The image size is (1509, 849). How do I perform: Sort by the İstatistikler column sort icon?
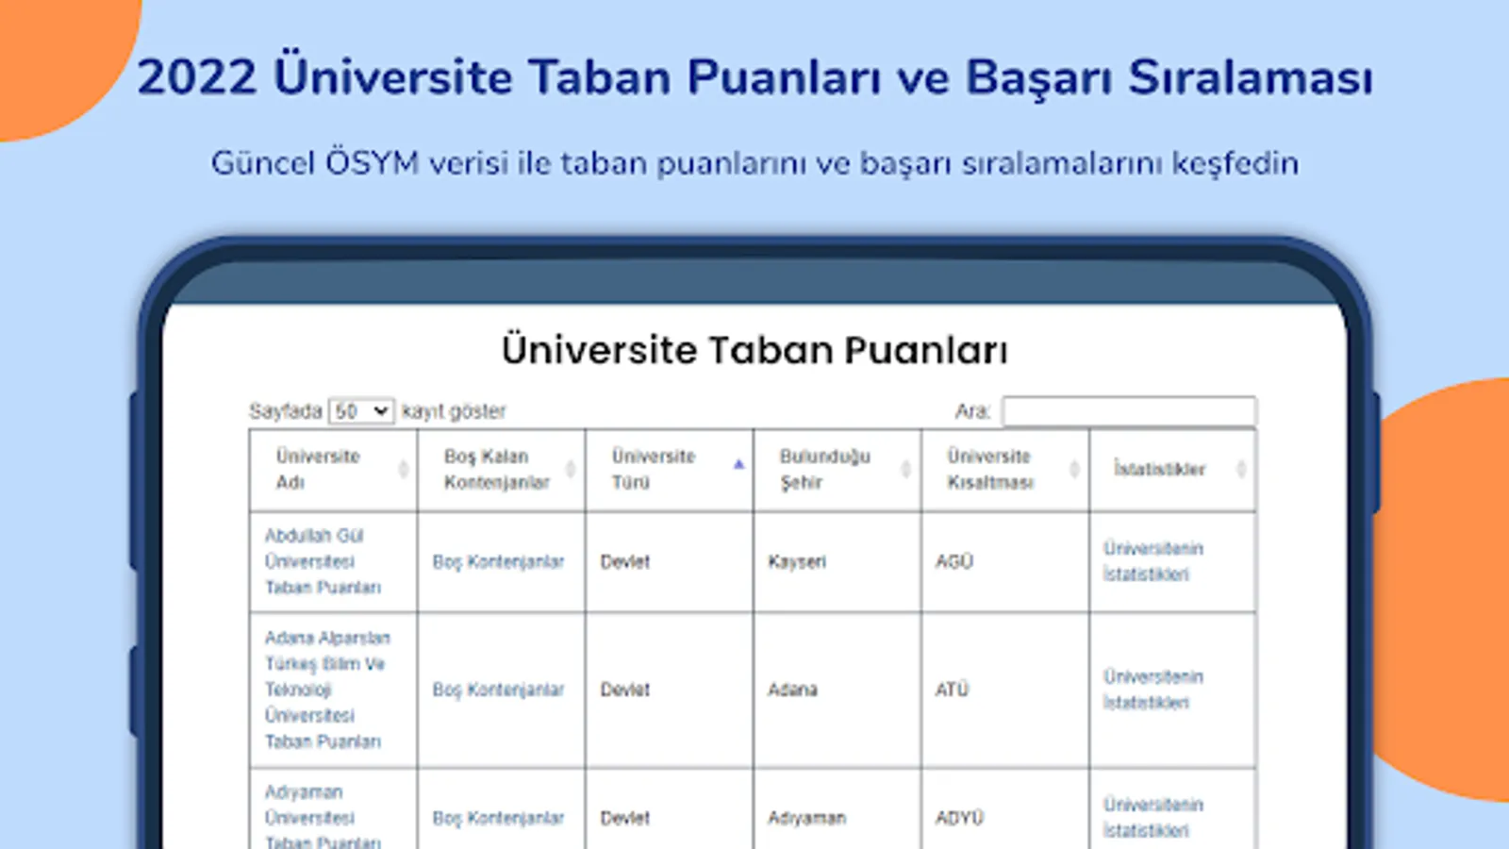pos(1241,469)
